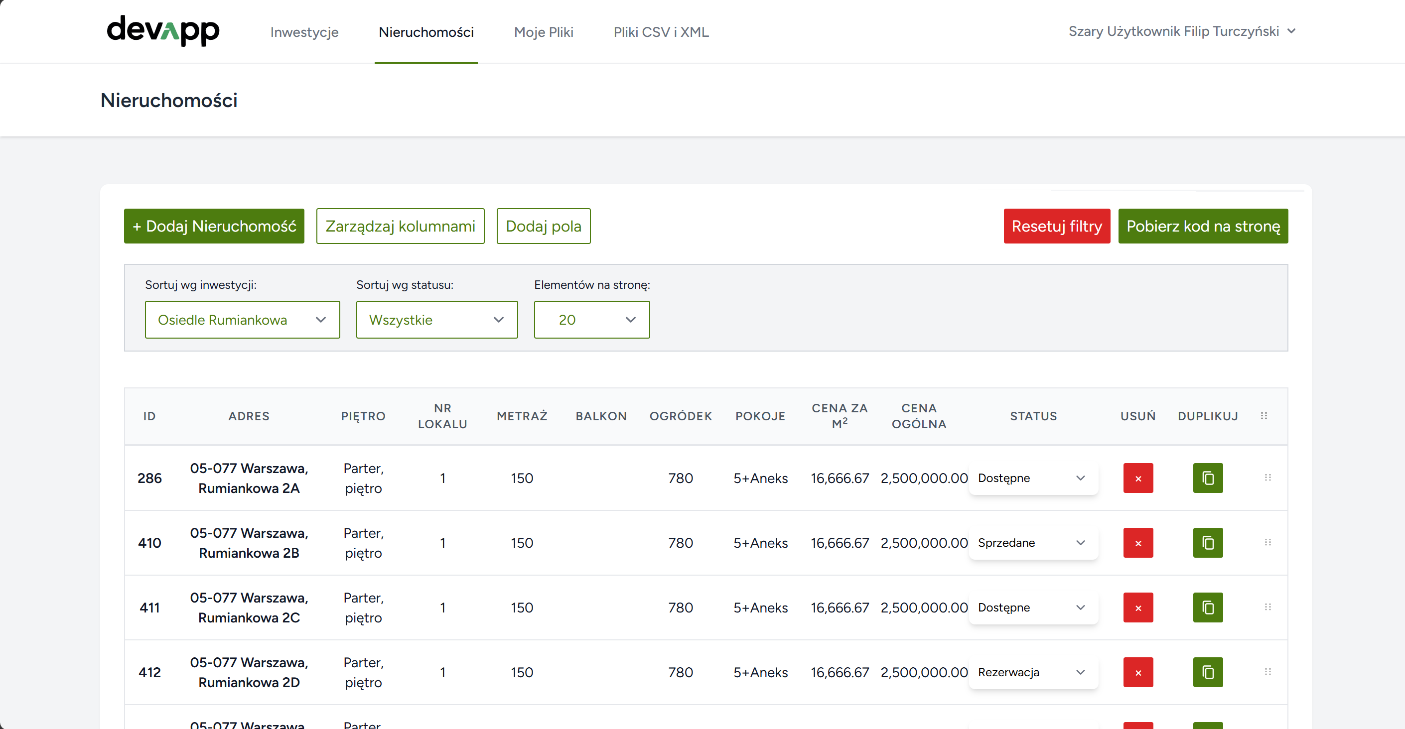Open Zarządzaj kolumnami
1405x729 pixels.
click(x=401, y=226)
